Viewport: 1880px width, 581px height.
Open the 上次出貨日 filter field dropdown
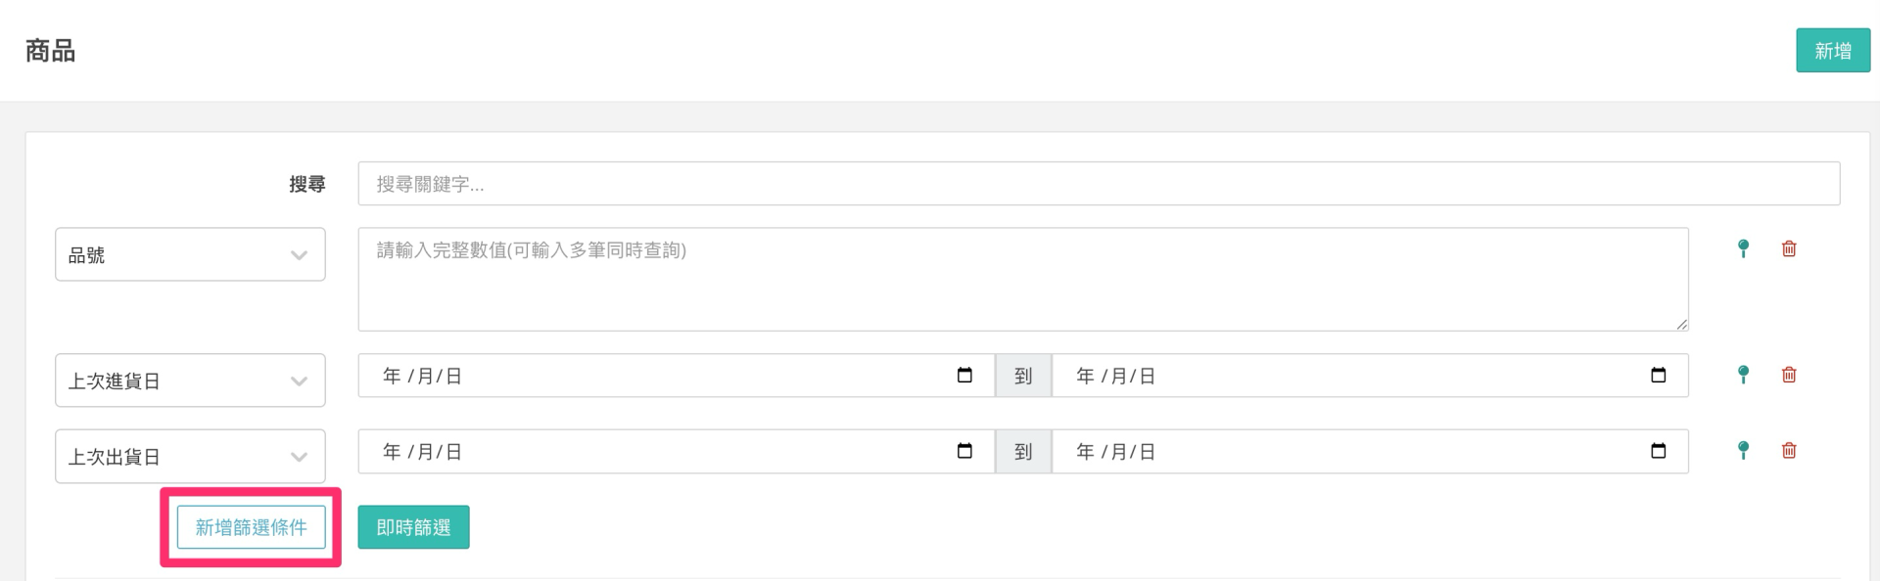(x=190, y=456)
